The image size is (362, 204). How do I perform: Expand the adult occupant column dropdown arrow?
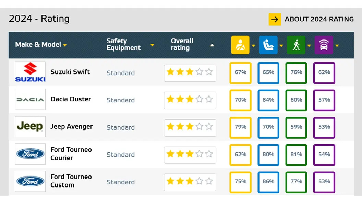tap(254, 46)
